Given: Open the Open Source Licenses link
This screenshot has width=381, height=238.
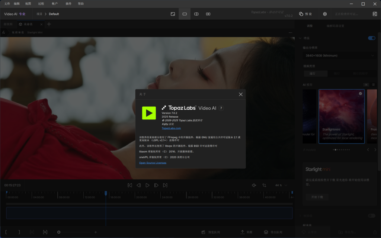Looking at the screenshot, I should coord(153,163).
